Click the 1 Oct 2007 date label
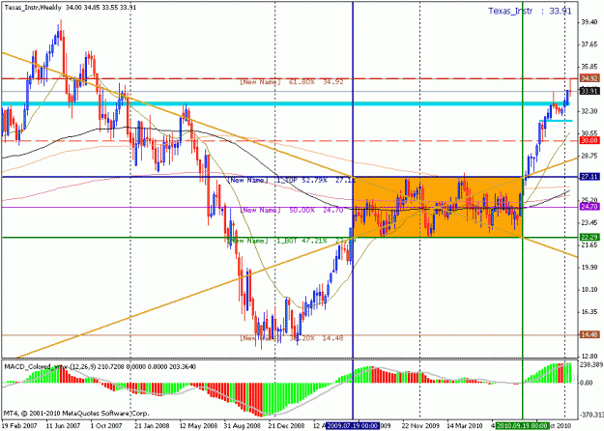Screen dimensions: 604x431 (x=107, y=426)
